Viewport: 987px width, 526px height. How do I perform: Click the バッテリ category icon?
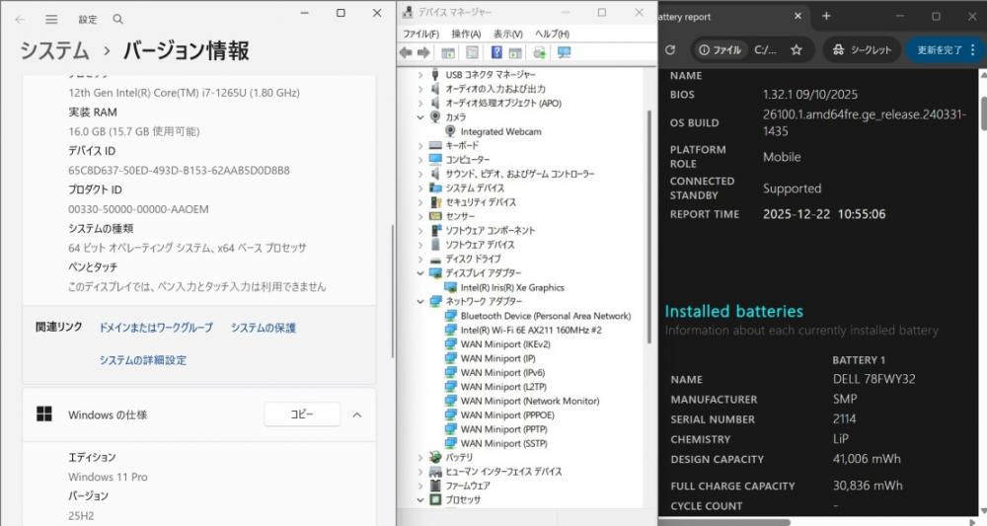coord(435,457)
